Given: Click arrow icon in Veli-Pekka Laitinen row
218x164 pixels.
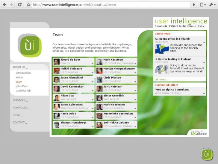Looking at the screenshot, I should [135, 127].
